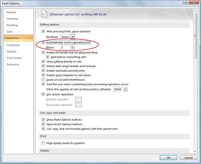Click the scrollbar up arrow
The image size is (201, 164).
pyautogui.click(x=195, y=11)
